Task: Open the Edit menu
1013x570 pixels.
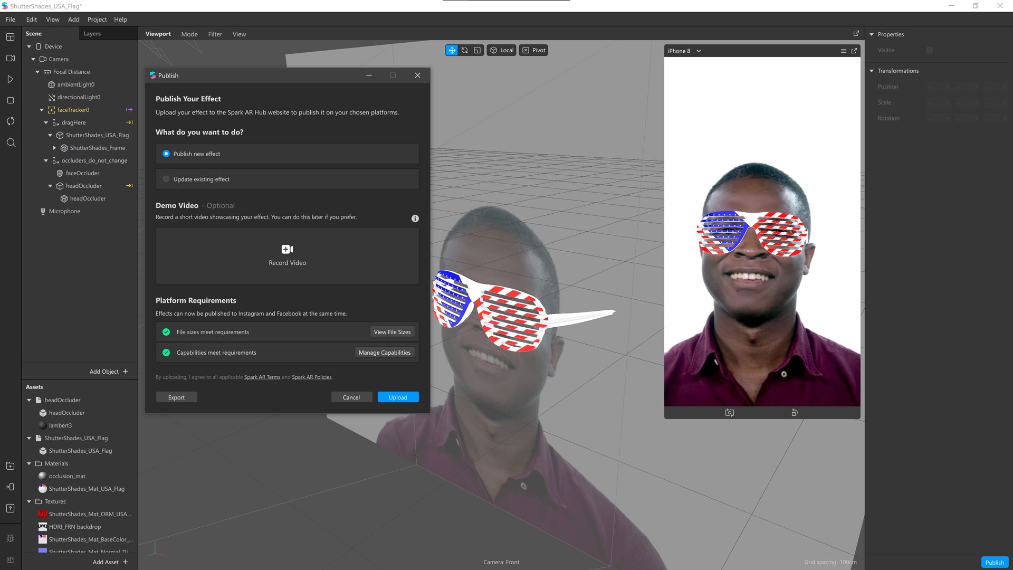Action: click(x=32, y=20)
